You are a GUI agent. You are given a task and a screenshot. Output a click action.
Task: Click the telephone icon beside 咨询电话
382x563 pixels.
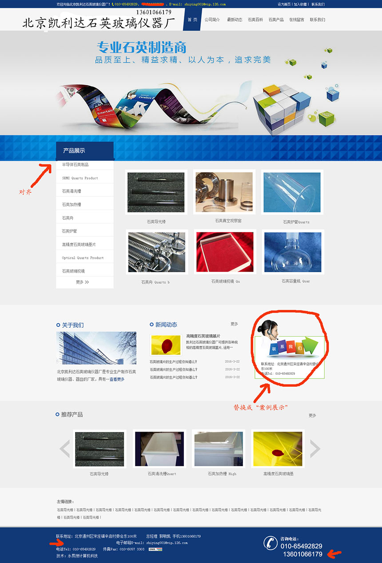(x=271, y=543)
